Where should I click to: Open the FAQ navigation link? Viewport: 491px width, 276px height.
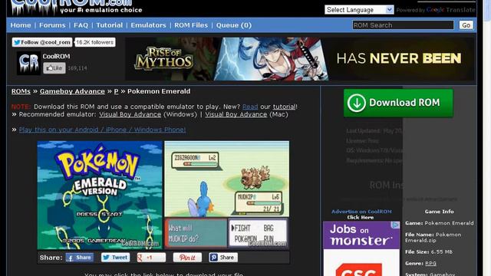pos(81,25)
